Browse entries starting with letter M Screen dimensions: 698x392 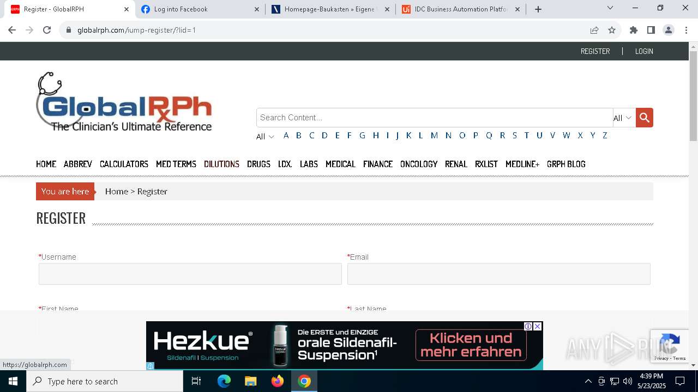434,136
